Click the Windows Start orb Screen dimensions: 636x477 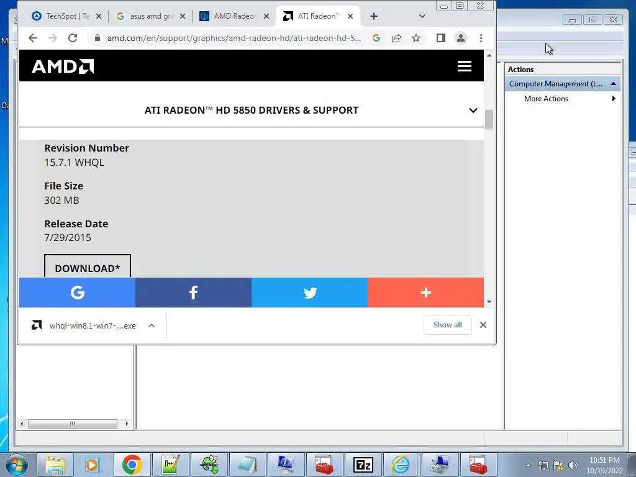[x=17, y=465]
